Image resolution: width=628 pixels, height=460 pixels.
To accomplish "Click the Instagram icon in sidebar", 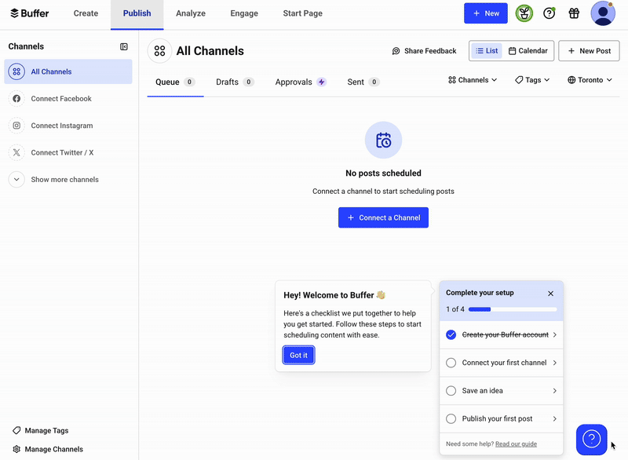I will [x=16, y=126].
